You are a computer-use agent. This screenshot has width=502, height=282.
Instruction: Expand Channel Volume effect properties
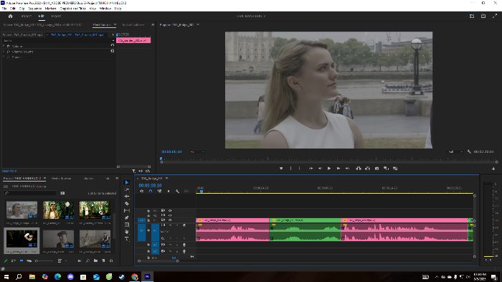point(4,52)
